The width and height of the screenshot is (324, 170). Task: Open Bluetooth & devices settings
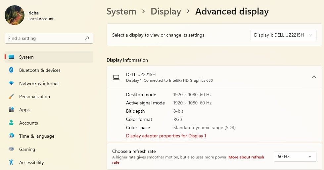tap(49, 70)
